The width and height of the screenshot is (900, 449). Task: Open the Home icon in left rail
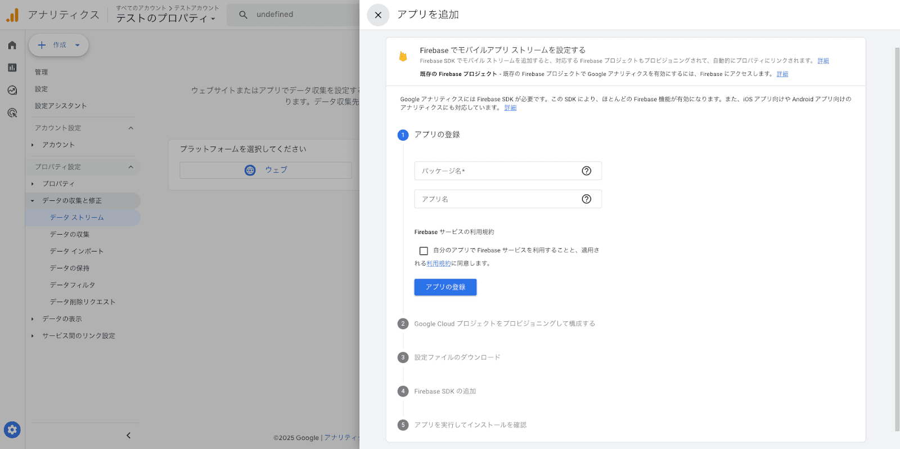[x=12, y=45]
